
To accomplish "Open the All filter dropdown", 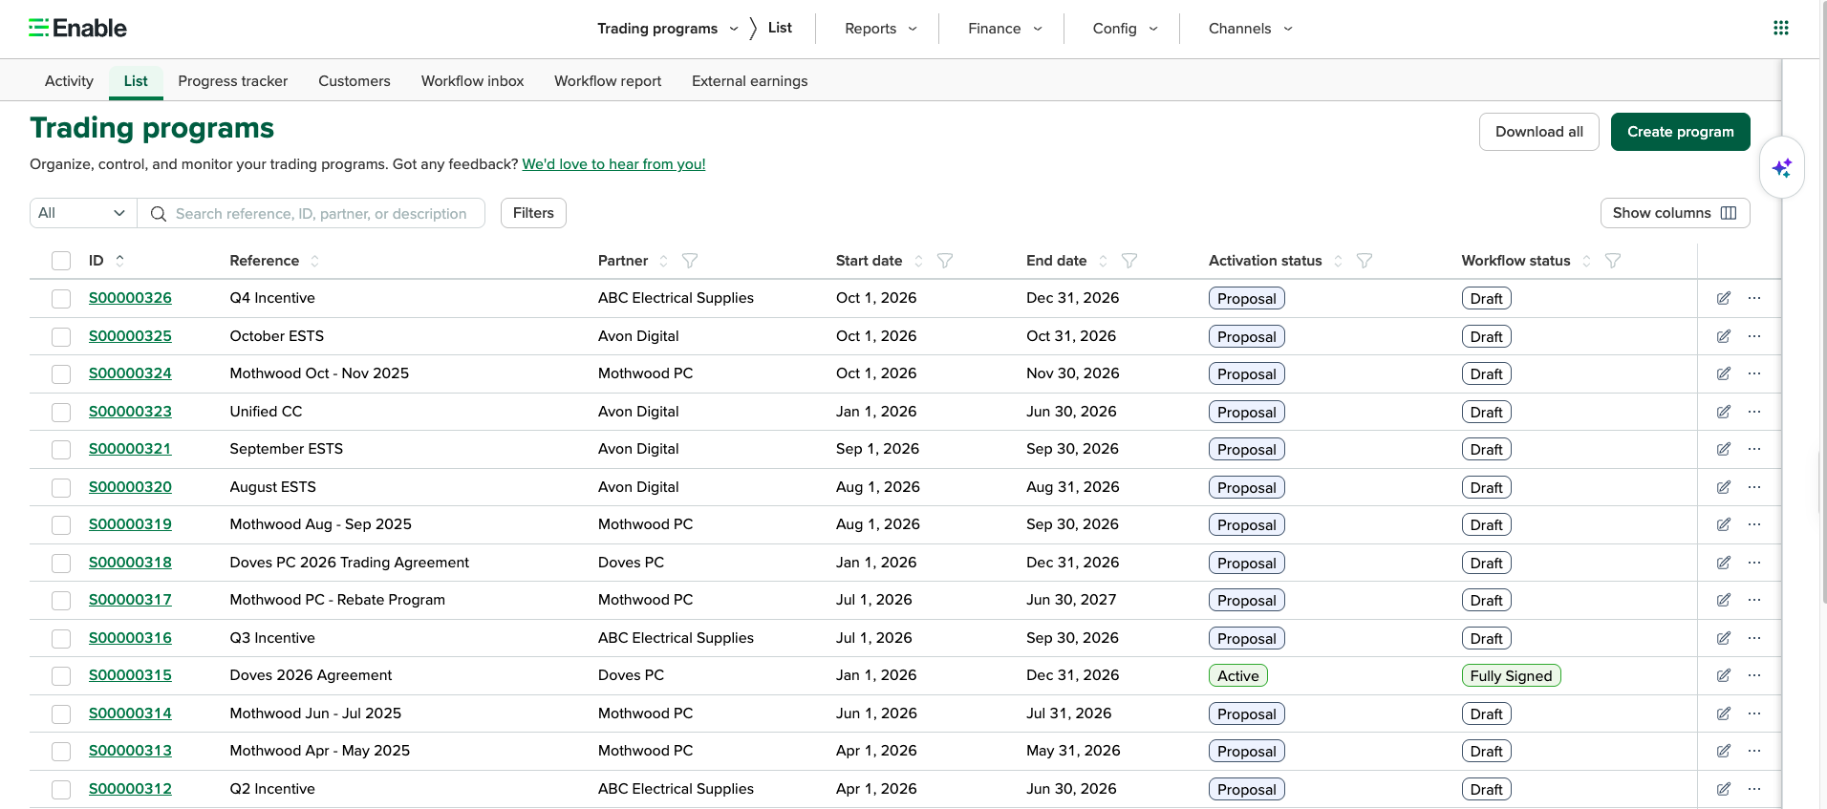I will pyautogui.click(x=83, y=213).
